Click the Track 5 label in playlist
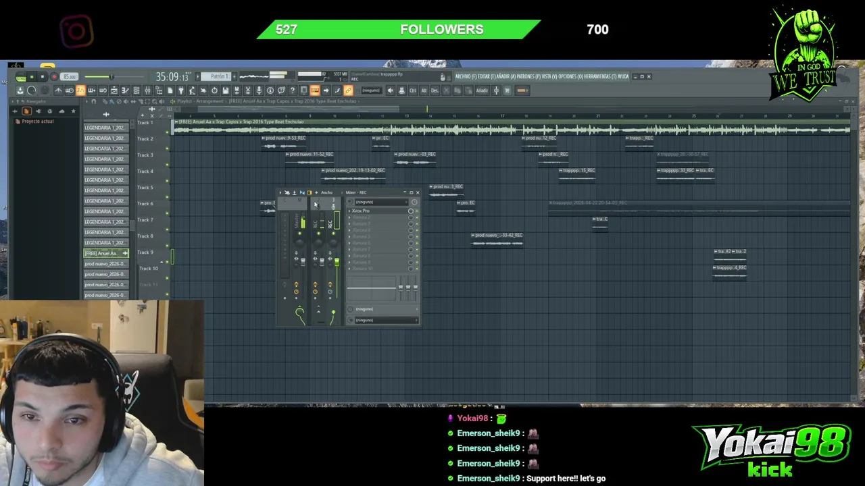 click(x=145, y=187)
